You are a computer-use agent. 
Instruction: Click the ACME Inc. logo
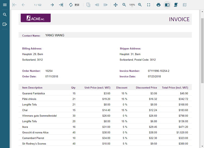[x=36, y=18]
